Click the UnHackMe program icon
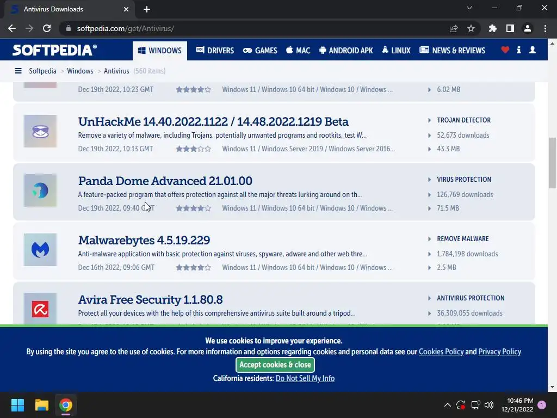The image size is (557, 418). pyautogui.click(x=40, y=131)
